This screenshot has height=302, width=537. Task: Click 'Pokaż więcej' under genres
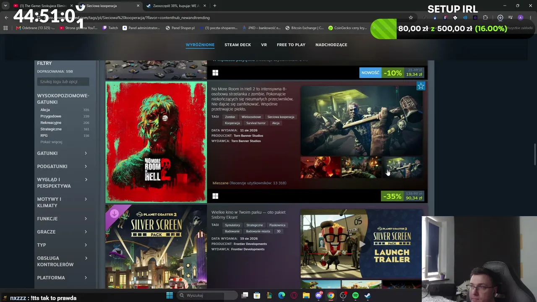51,142
